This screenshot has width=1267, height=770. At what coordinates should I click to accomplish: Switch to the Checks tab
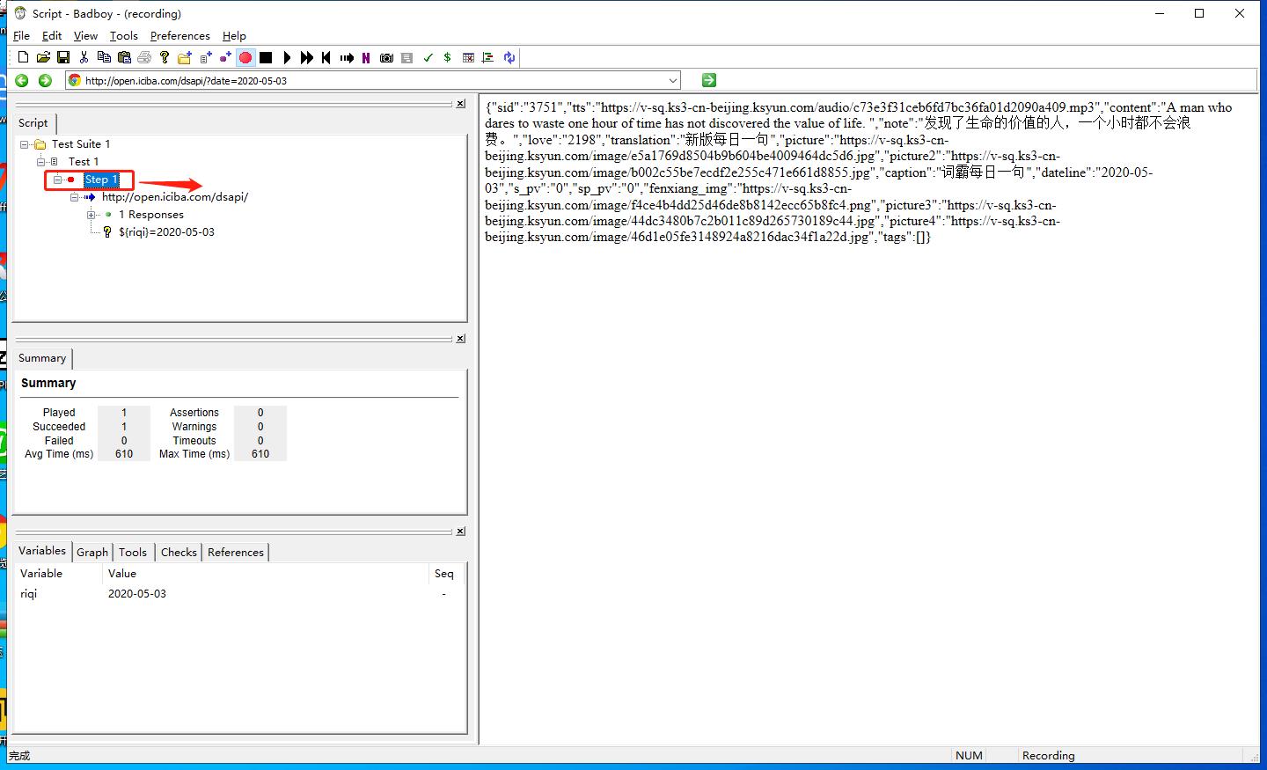[x=179, y=552]
